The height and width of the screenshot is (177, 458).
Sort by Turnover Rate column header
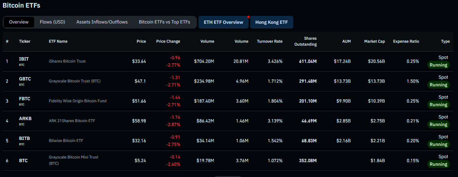point(270,41)
